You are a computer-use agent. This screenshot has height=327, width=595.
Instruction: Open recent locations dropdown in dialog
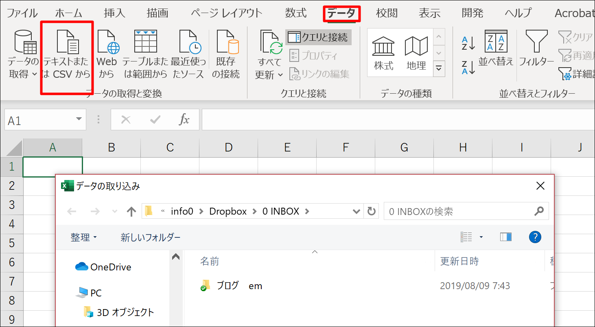click(x=115, y=212)
